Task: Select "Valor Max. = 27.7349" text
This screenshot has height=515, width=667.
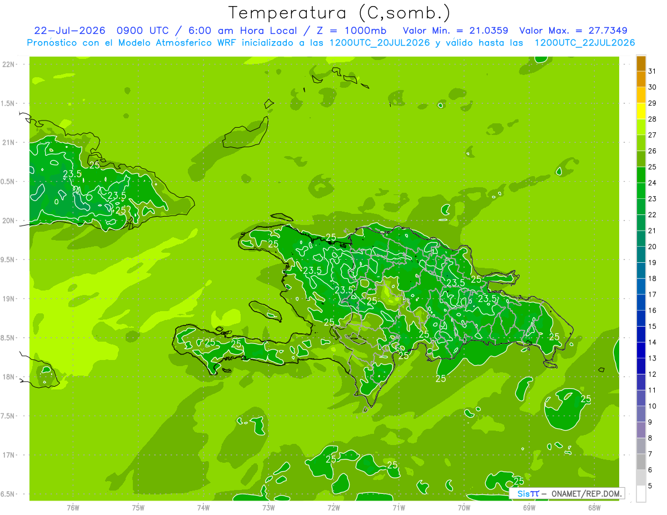Action: tap(574, 31)
